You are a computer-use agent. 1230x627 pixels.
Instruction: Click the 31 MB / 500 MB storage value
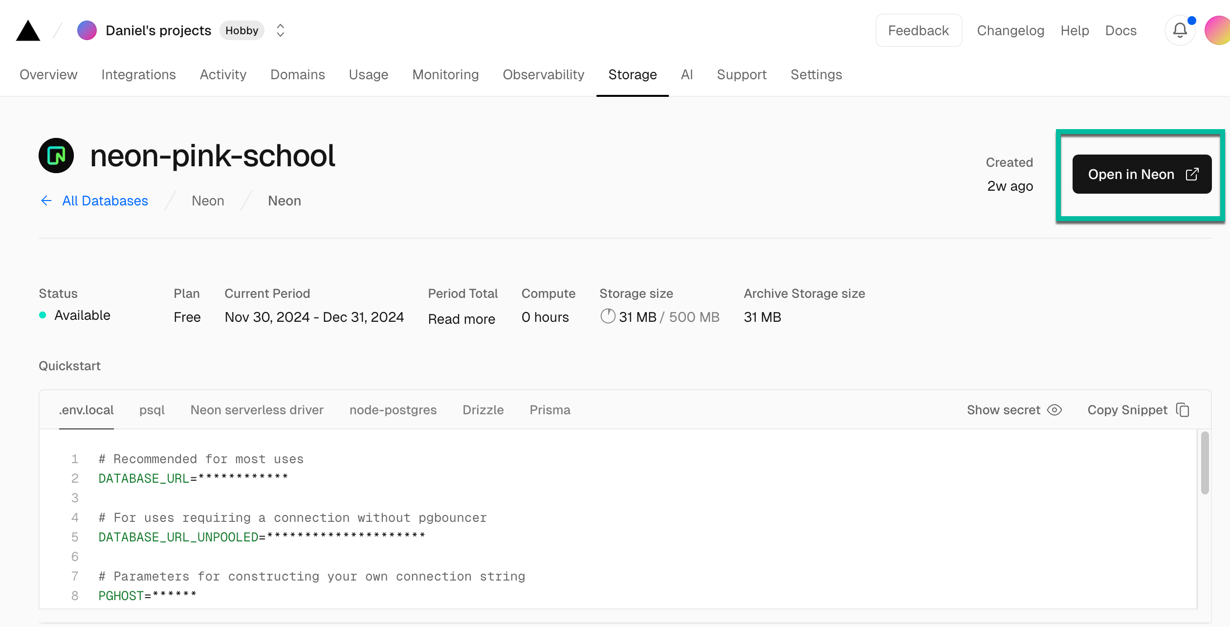(669, 317)
